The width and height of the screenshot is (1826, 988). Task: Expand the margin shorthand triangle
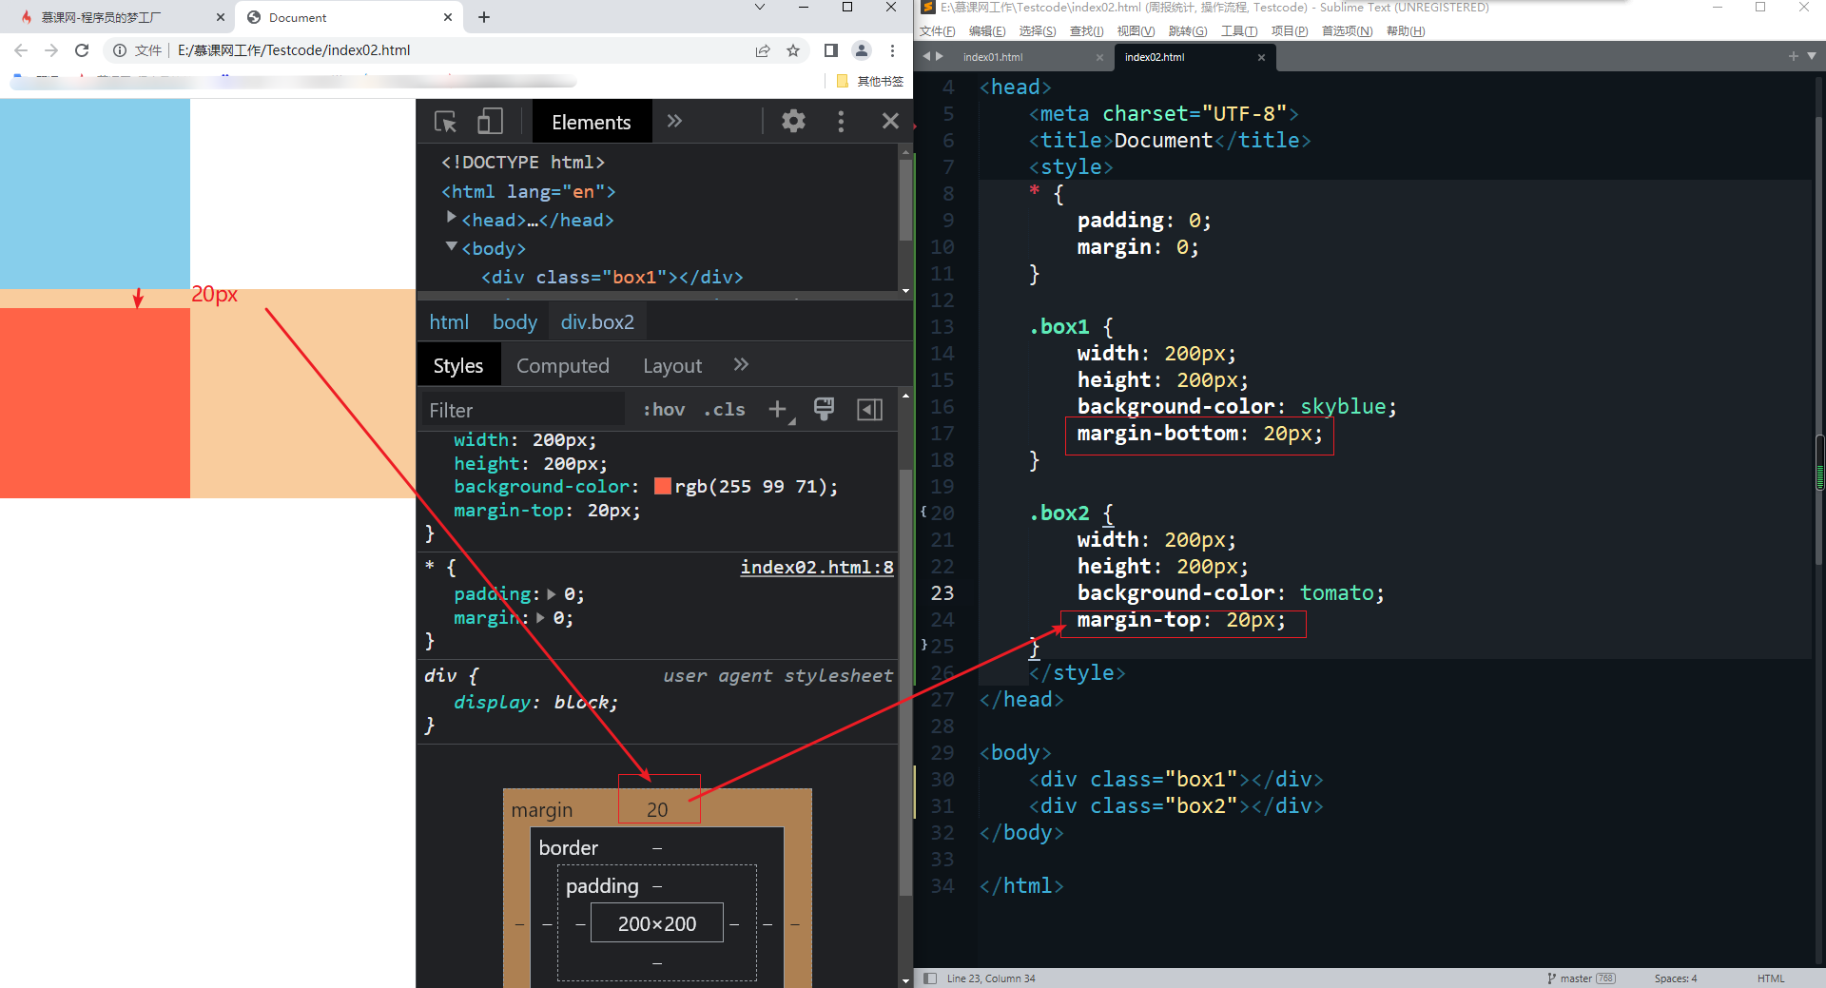541,618
